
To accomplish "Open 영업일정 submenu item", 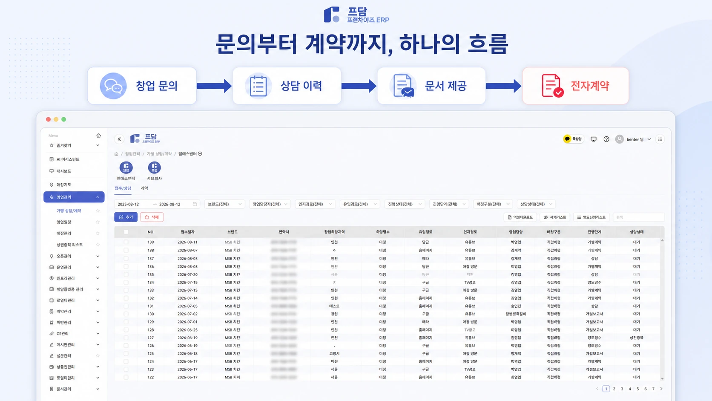I will (x=64, y=222).
